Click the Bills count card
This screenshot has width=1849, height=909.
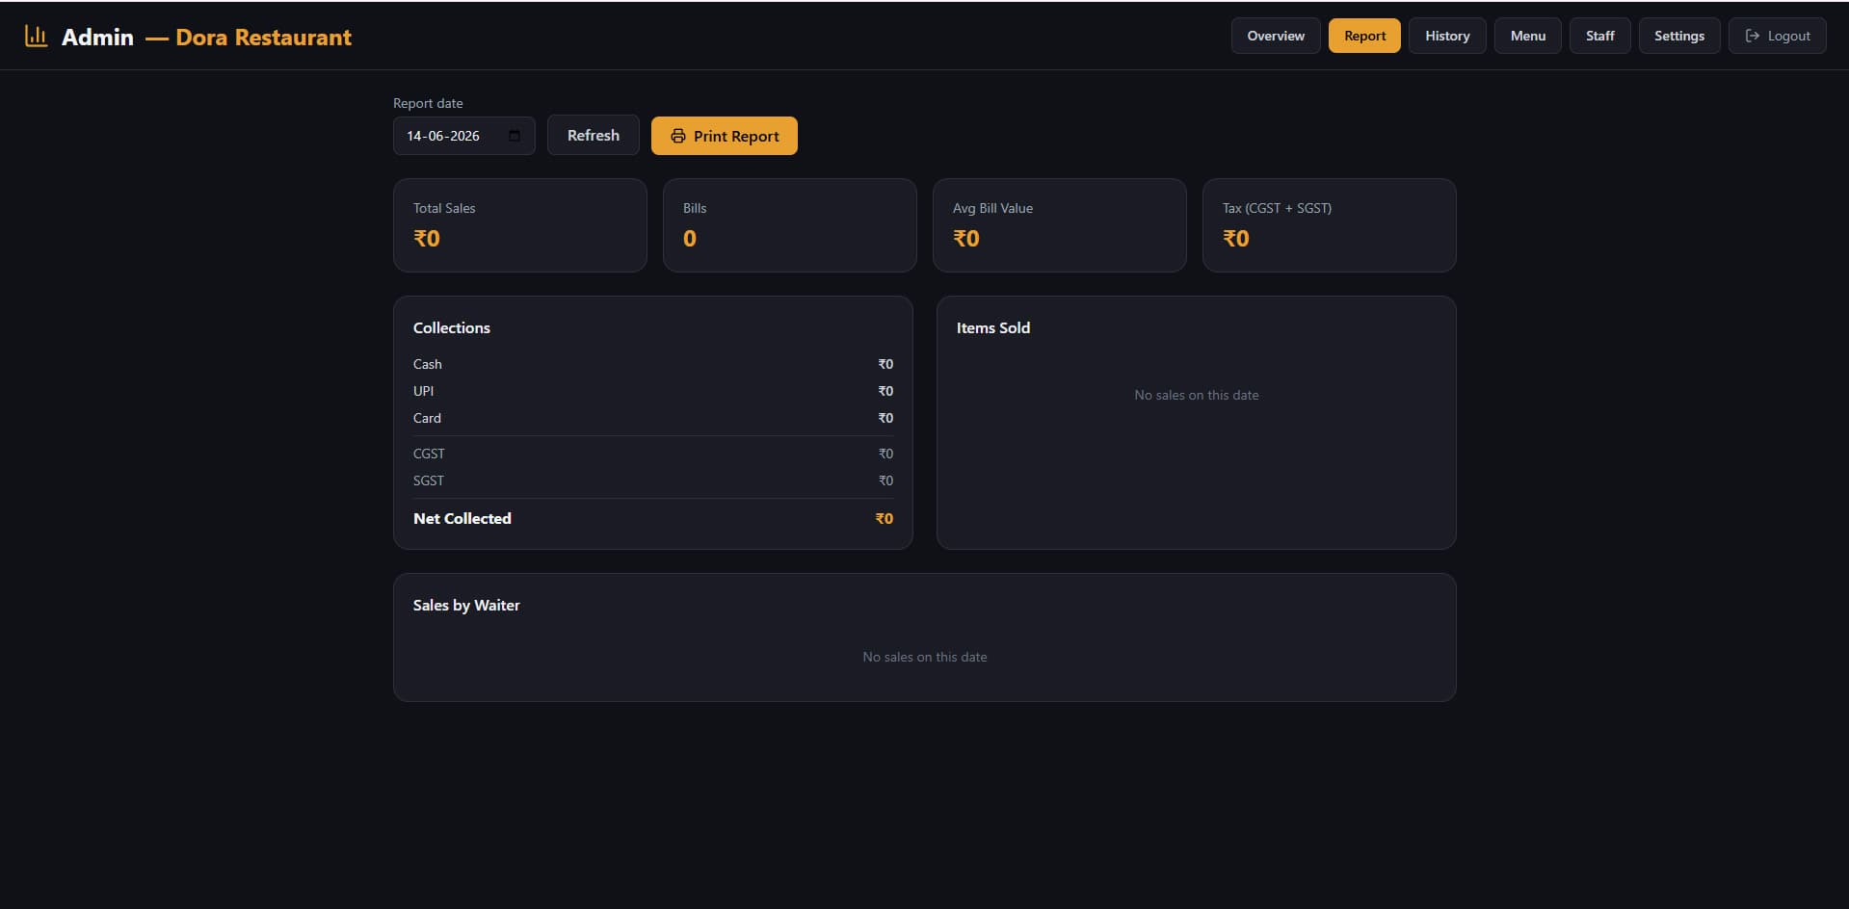click(x=789, y=225)
